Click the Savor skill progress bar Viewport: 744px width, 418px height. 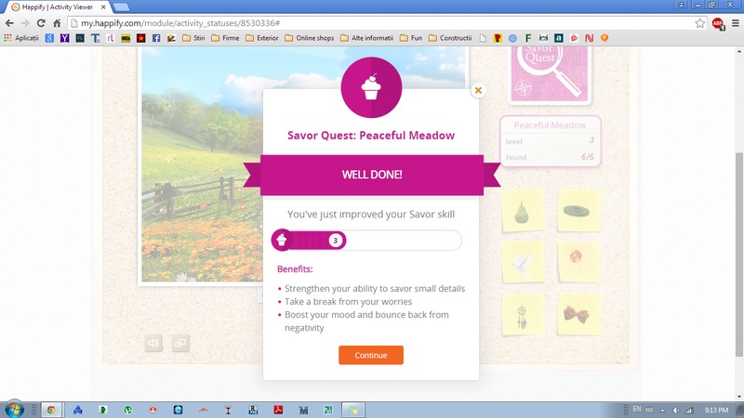[366, 241]
